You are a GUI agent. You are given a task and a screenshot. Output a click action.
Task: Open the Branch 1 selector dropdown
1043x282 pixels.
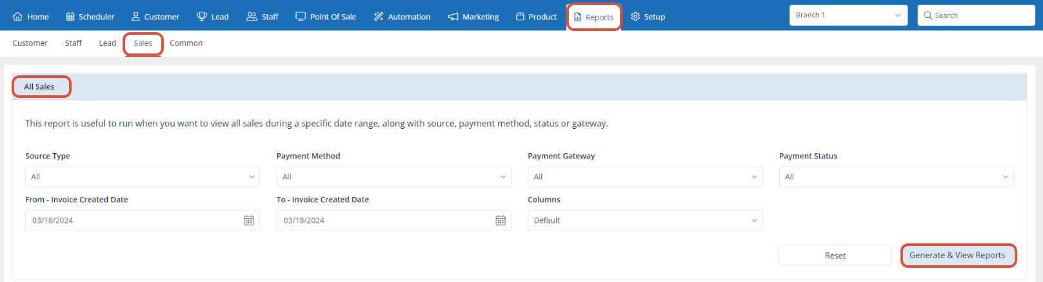point(848,15)
